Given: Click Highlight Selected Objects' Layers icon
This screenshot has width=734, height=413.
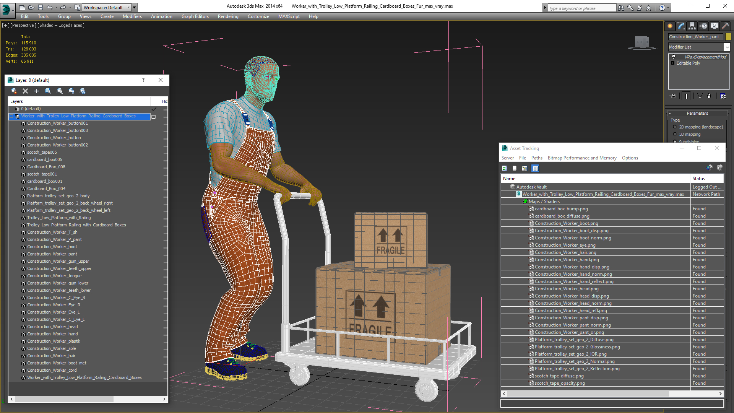Looking at the screenshot, I should 60,91.
